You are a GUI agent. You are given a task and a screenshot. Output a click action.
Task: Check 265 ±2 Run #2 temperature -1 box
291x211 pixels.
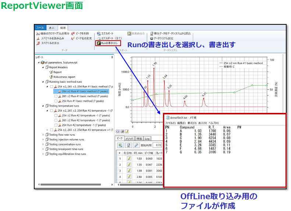point(56,120)
